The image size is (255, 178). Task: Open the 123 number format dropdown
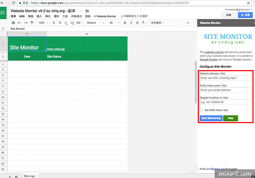(x=79, y=23)
